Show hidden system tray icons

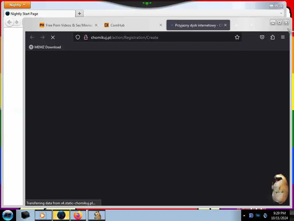click(244, 216)
